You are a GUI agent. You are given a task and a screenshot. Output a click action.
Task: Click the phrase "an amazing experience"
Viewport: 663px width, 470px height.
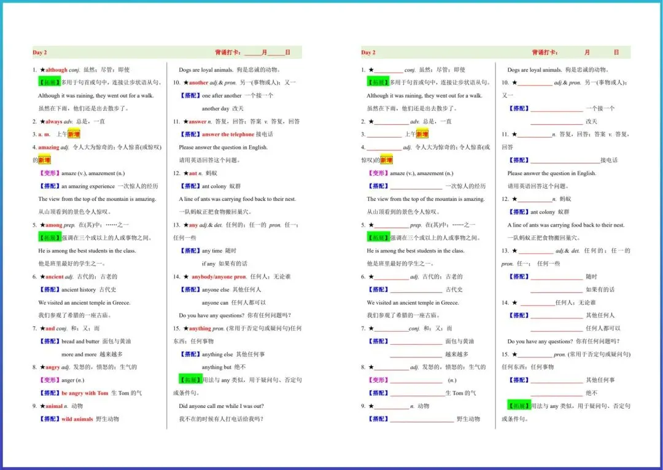pyautogui.click(x=88, y=186)
